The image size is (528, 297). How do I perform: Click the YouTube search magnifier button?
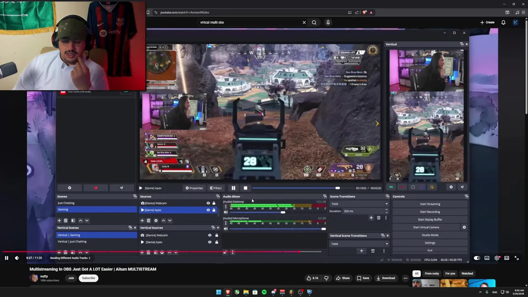314,22
